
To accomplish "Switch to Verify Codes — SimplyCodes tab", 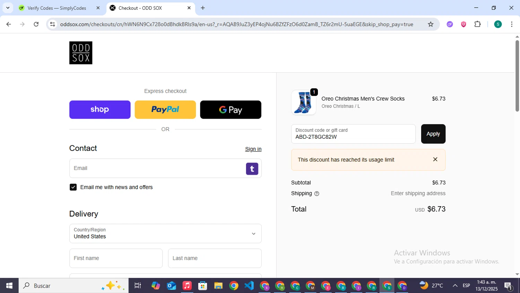I will click(57, 8).
